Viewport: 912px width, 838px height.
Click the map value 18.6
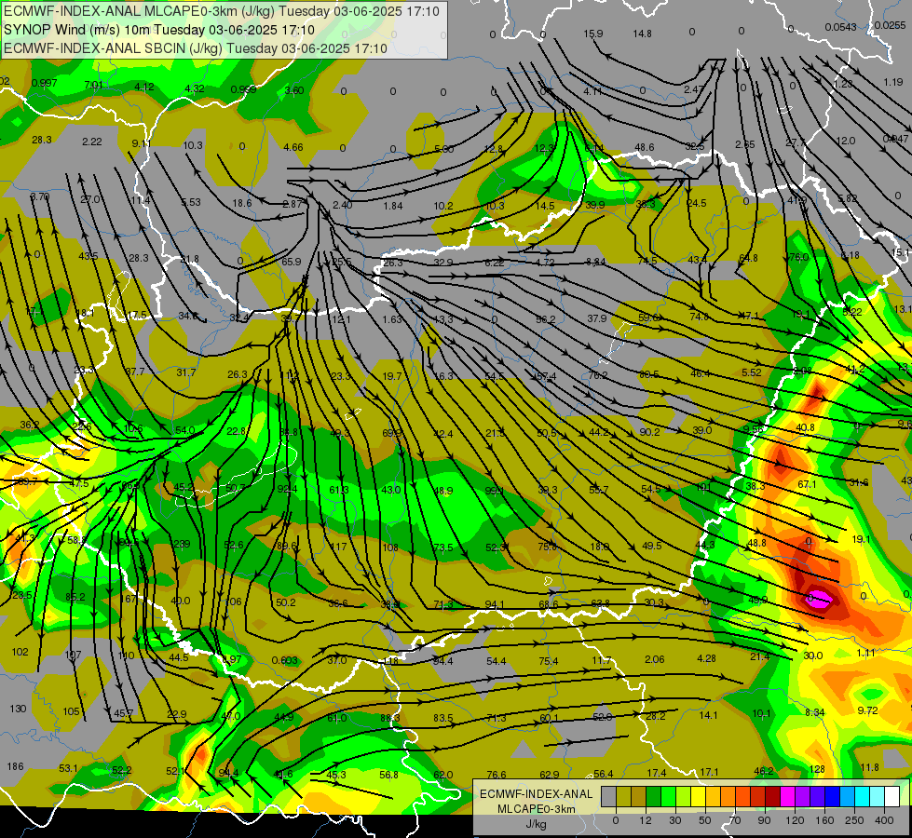[242, 203]
